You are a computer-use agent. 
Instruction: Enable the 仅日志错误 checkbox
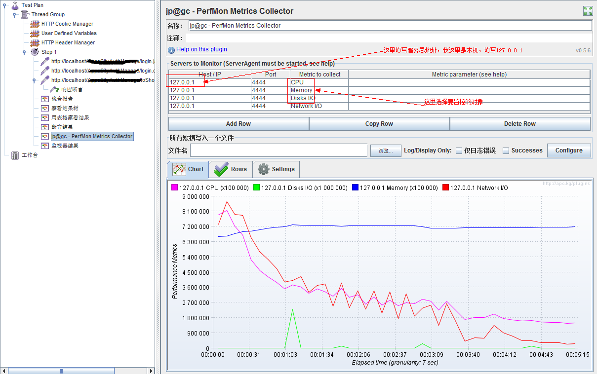point(459,150)
